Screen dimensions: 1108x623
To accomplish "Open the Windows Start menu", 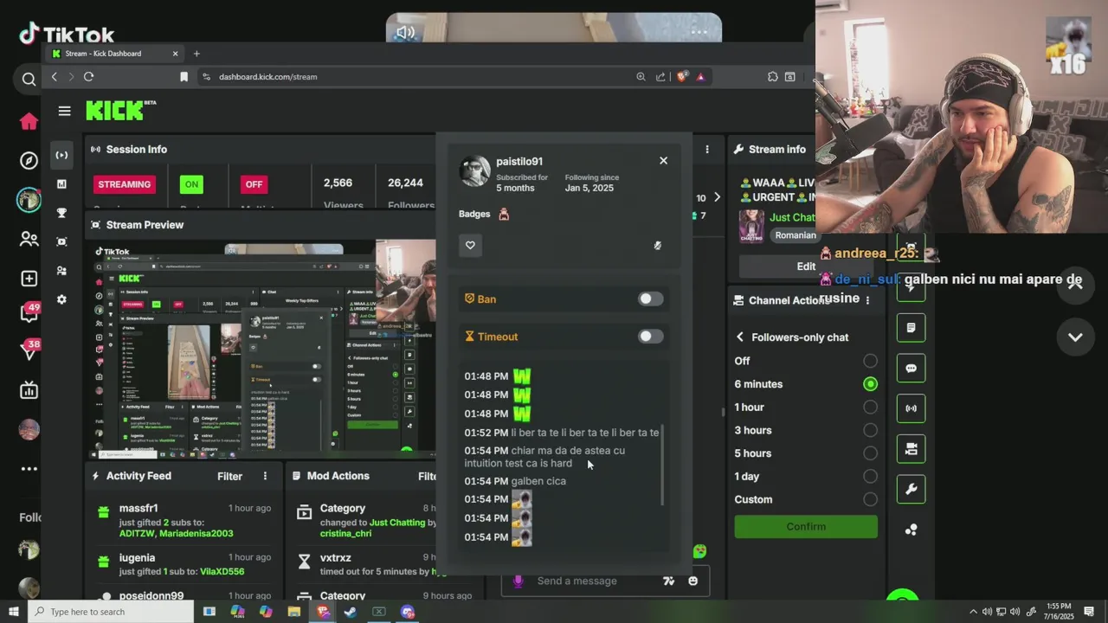I will click(x=13, y=612).
